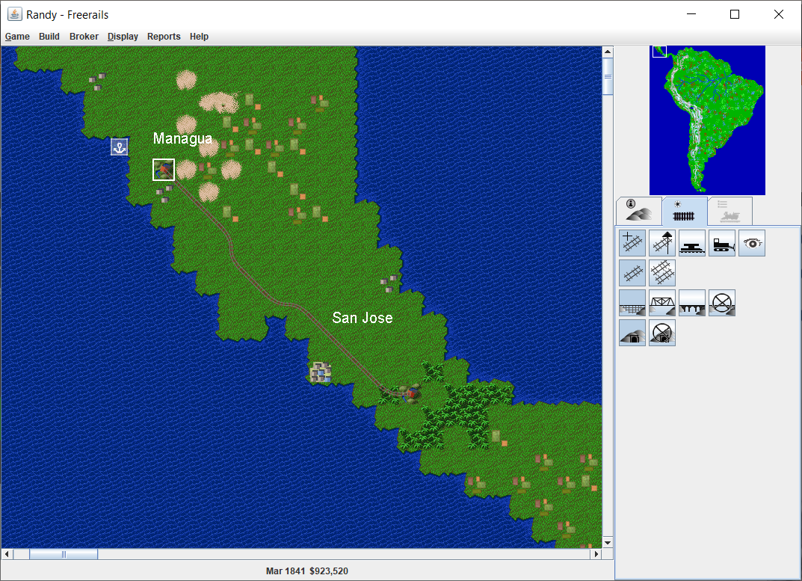The width and height of the screenshot is (802, 581).
Task: Select the stone arch bridge type
Action: (692, 303)
